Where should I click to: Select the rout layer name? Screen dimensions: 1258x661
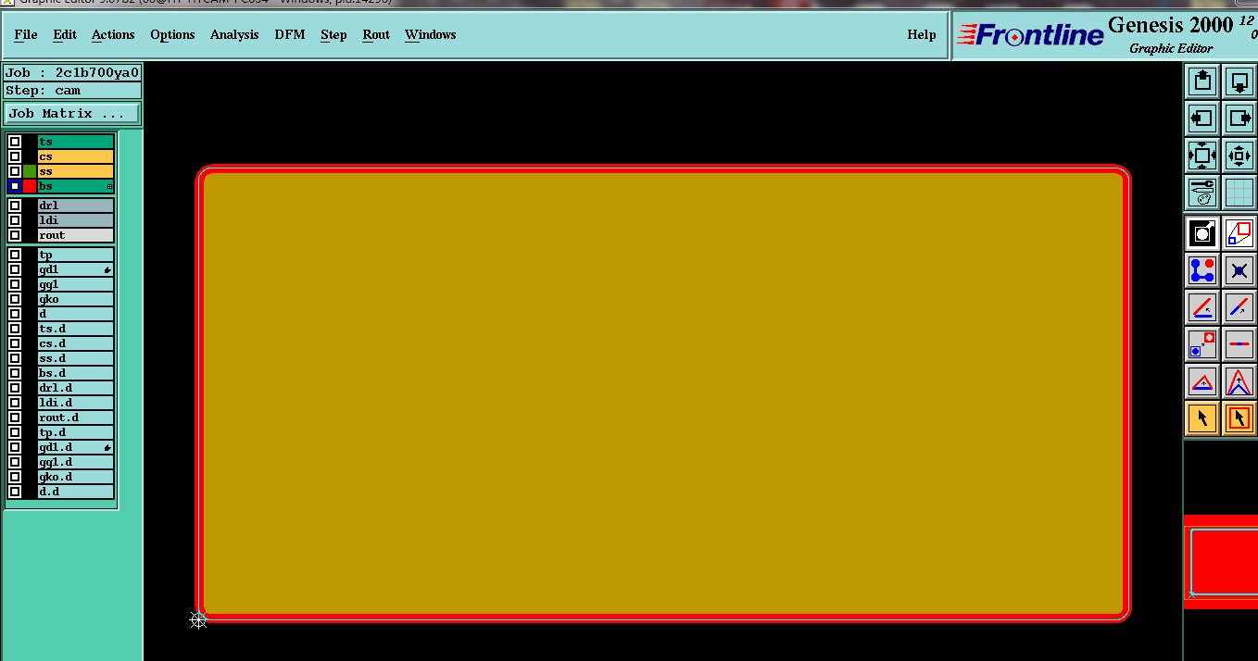[76, 235]
